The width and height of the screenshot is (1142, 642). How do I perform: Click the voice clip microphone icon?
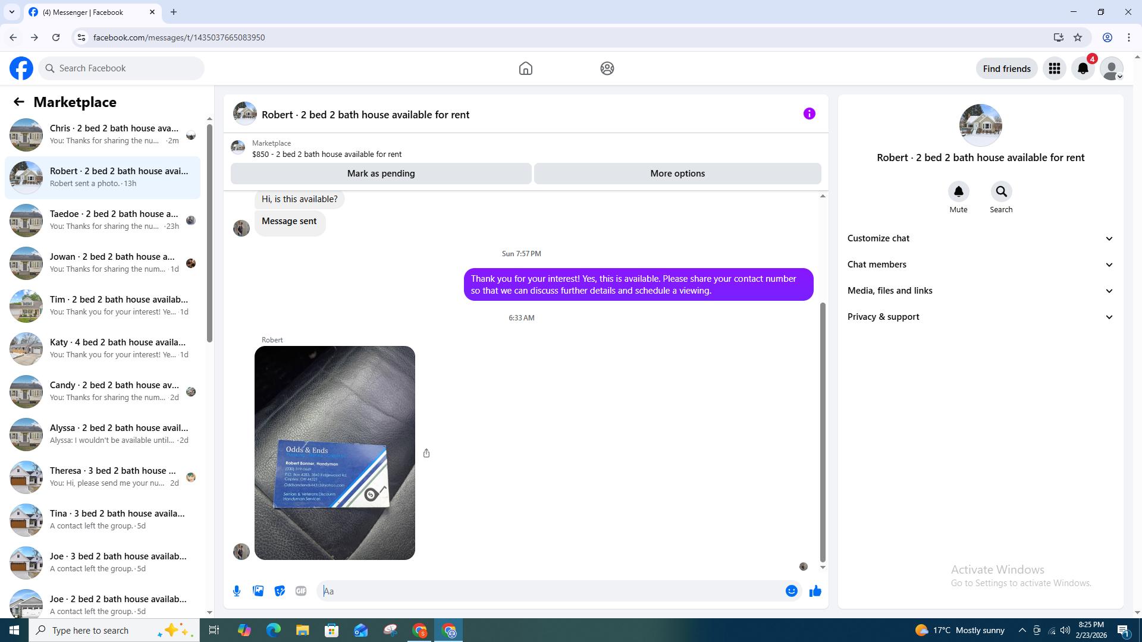pyautogui.click(x=237, y=591)
